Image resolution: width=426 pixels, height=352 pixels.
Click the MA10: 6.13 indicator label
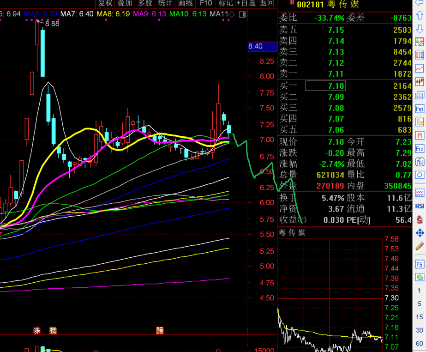coord(188,14)
